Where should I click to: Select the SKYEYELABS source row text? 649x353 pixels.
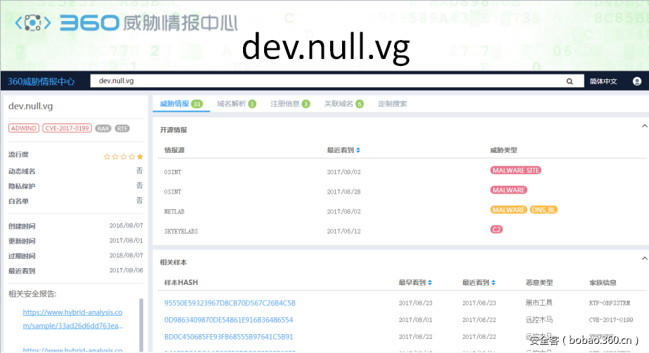[181, 232]
